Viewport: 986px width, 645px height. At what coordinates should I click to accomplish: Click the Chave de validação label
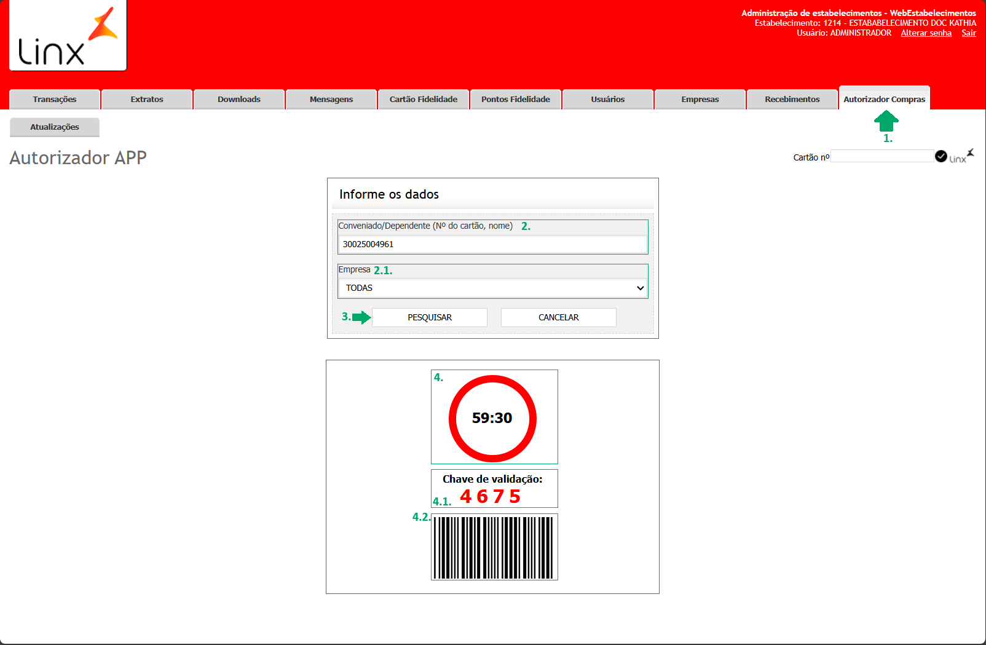(x=492, y=479)
